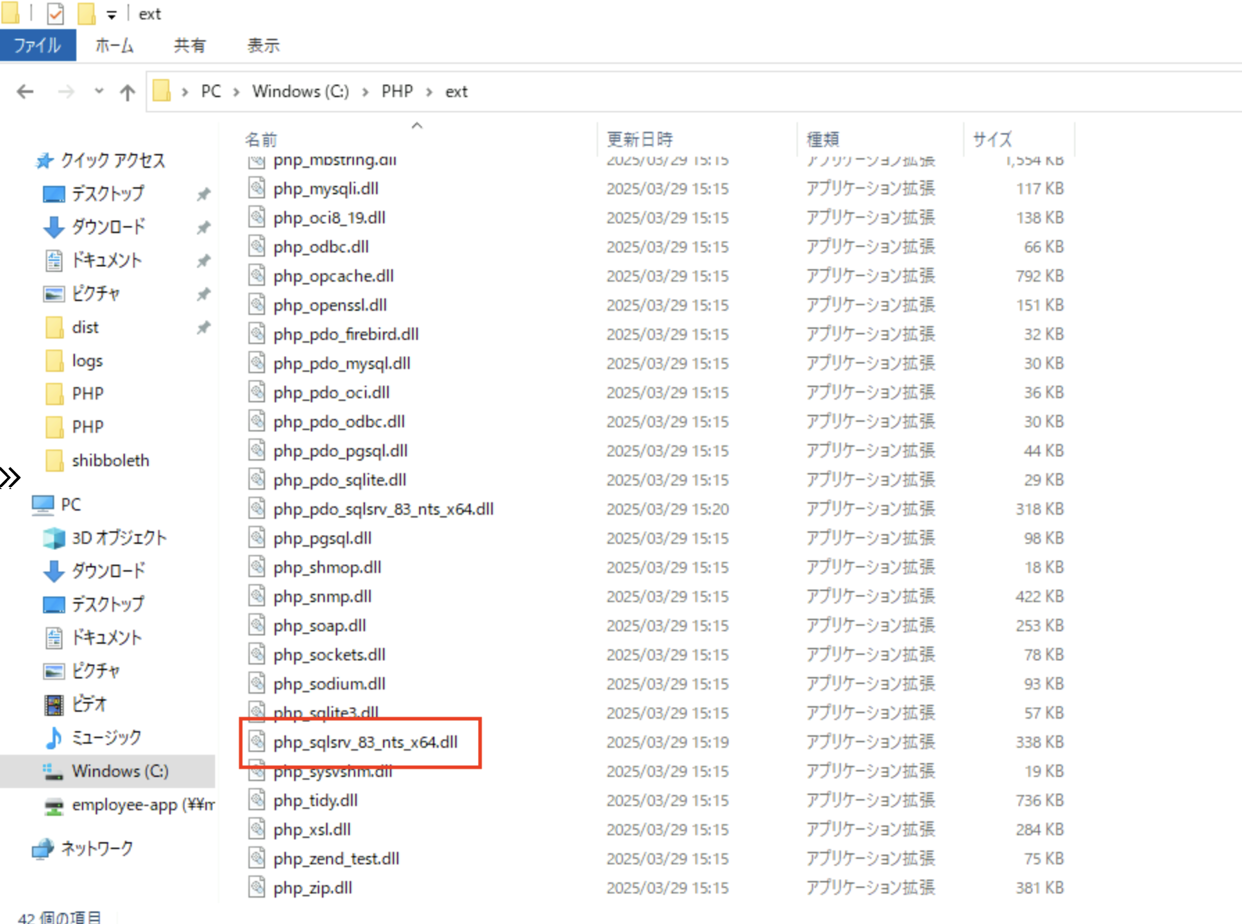Click the php_pdo_pgsql.dll file icon
The width and height of the screenshot is (1242, 924).
(x=257, y=450)
